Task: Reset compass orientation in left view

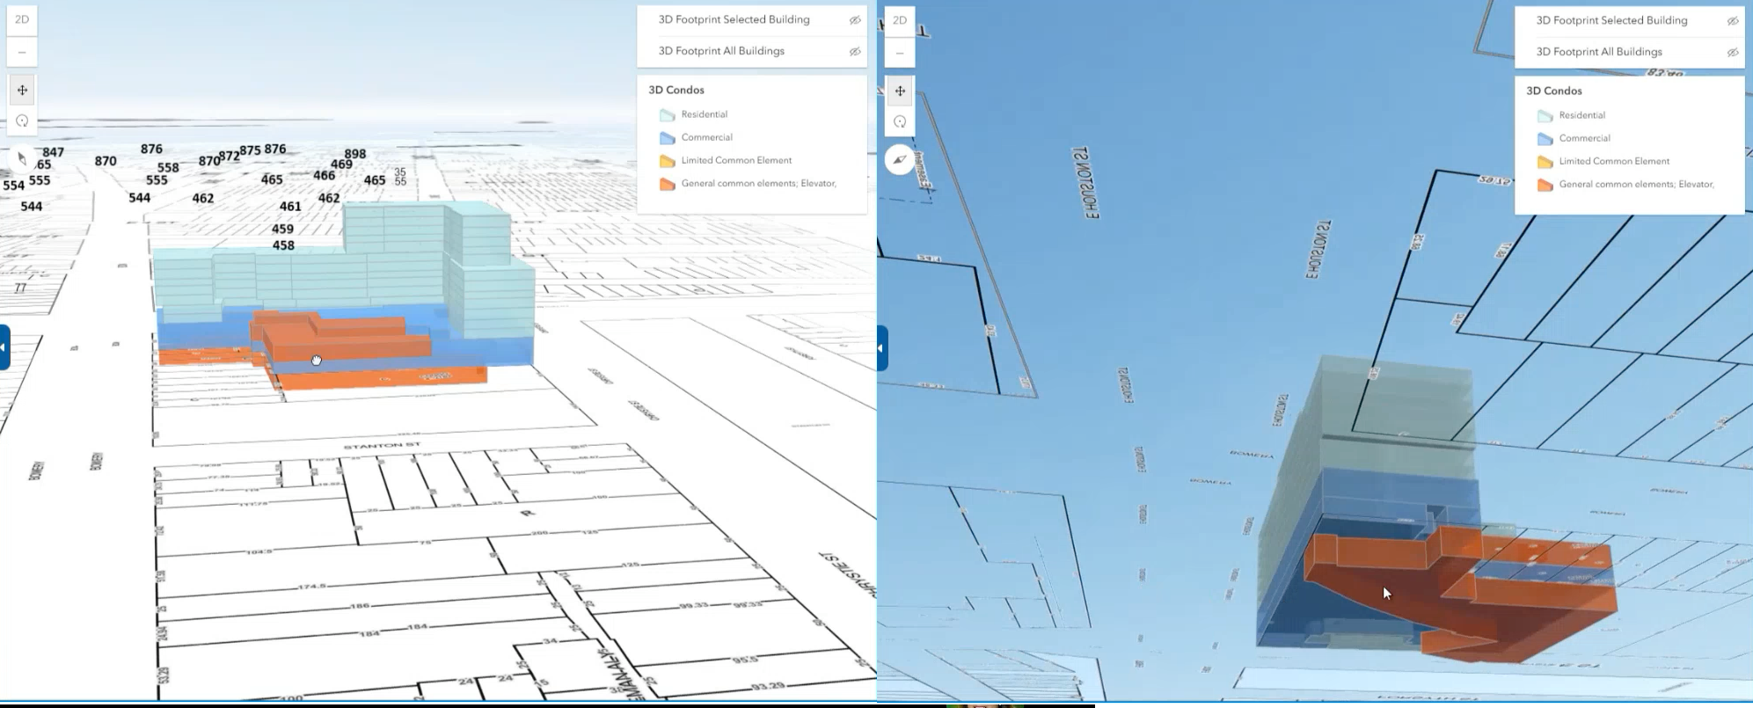Action: 22,159
